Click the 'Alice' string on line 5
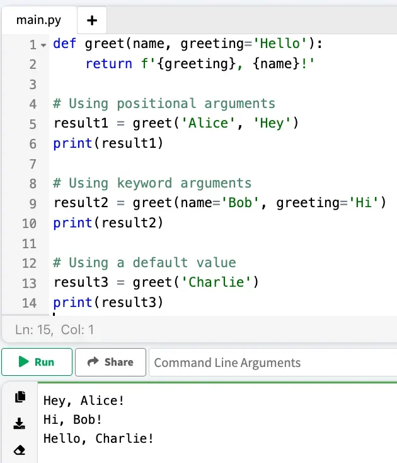This screenshot has height=463, width=397. [208, 123]
